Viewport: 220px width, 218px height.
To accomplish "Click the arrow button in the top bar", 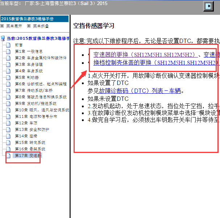I will [208, 6].
